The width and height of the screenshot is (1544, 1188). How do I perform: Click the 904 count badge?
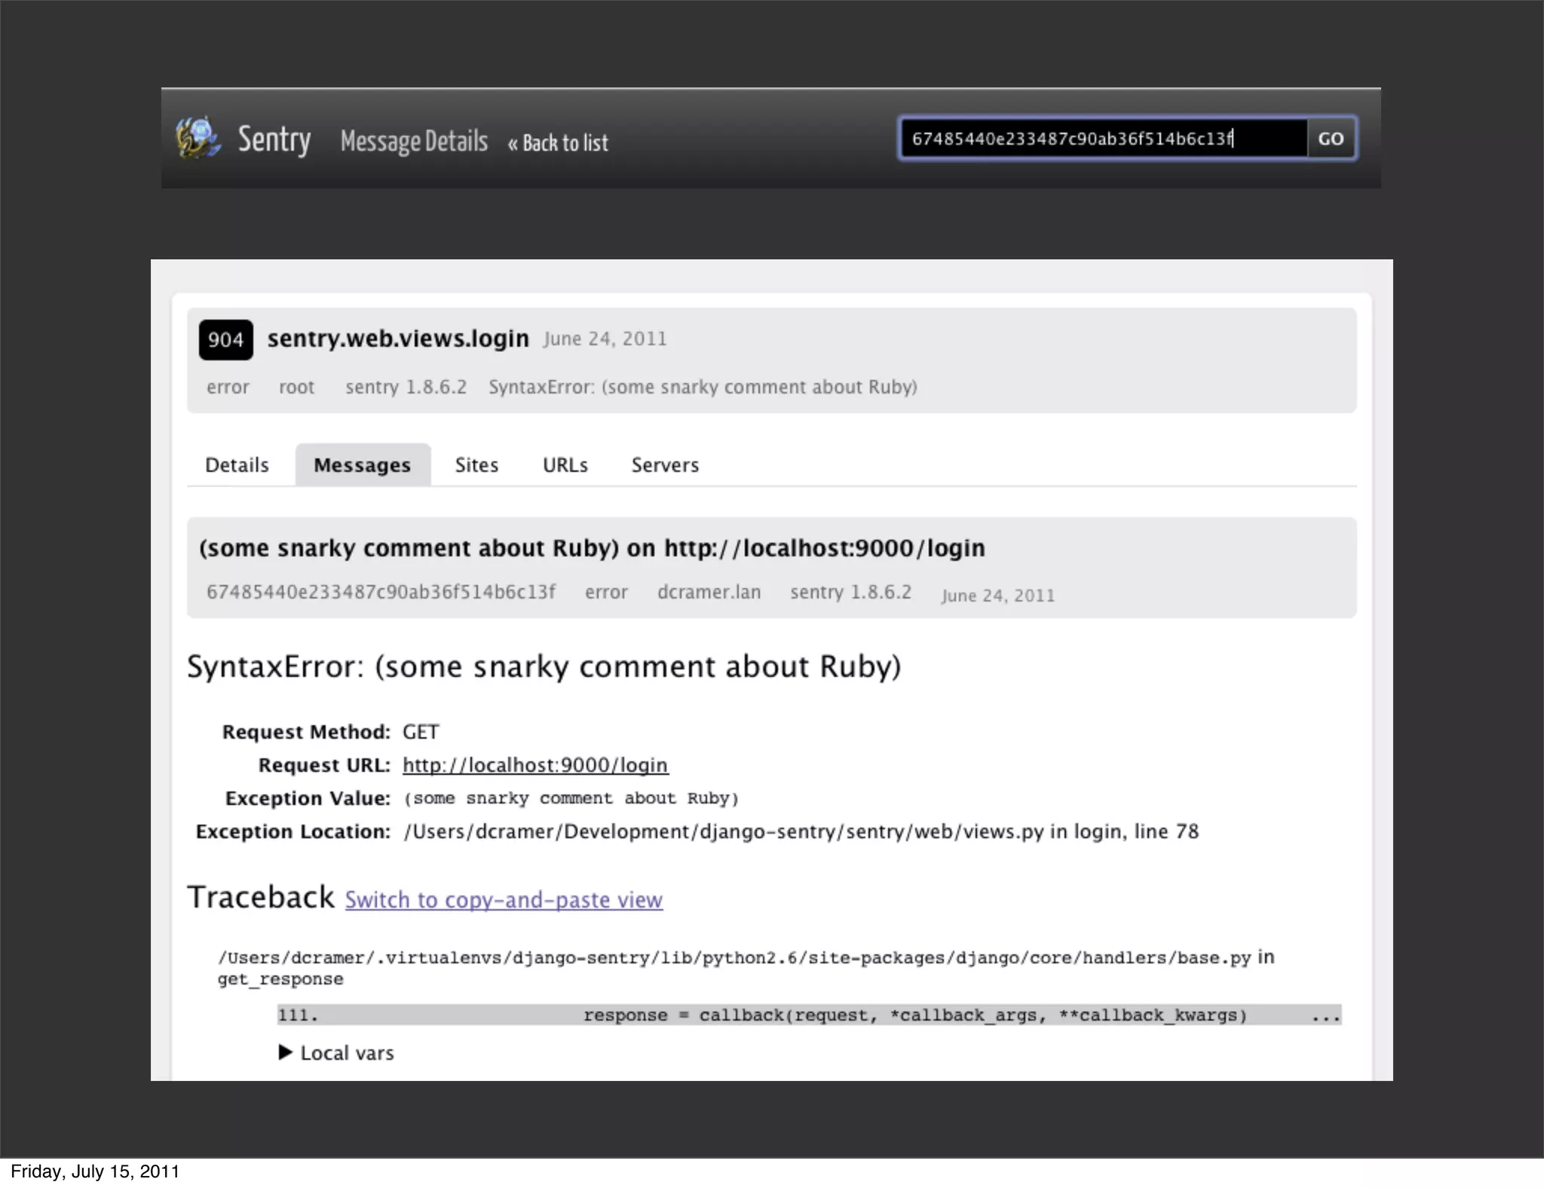pos(225,340)
